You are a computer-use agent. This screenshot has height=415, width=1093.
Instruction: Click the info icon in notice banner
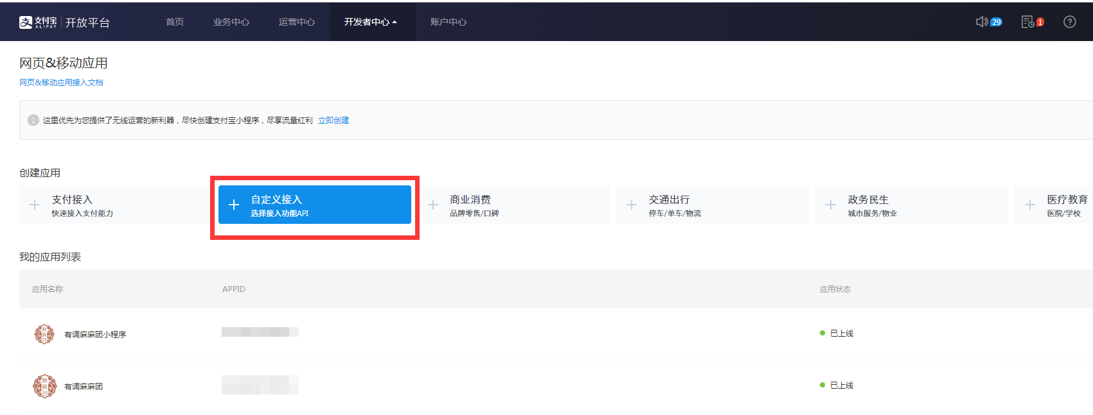point(33,120)
